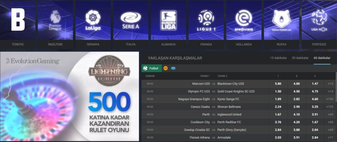Click the upcoming matches list scrollbar
The image size is (337, 142).
pos(336,87)
